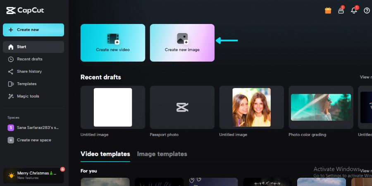Click the plus icon for new space
The width and height of the screenshot is (372, 186).
tap(11, 140)
